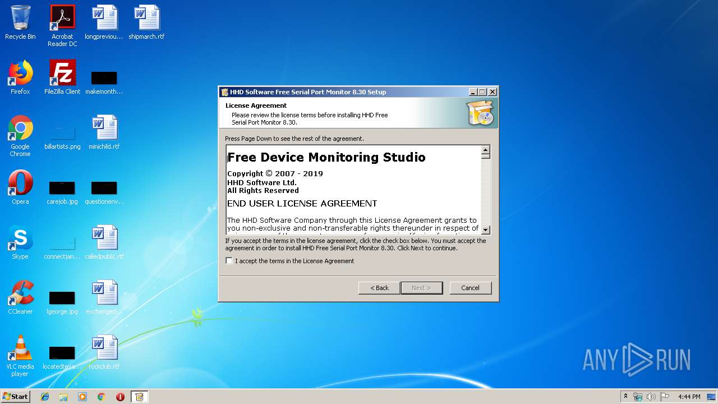Launch Opera from the desktop

(x=20, y=187)
